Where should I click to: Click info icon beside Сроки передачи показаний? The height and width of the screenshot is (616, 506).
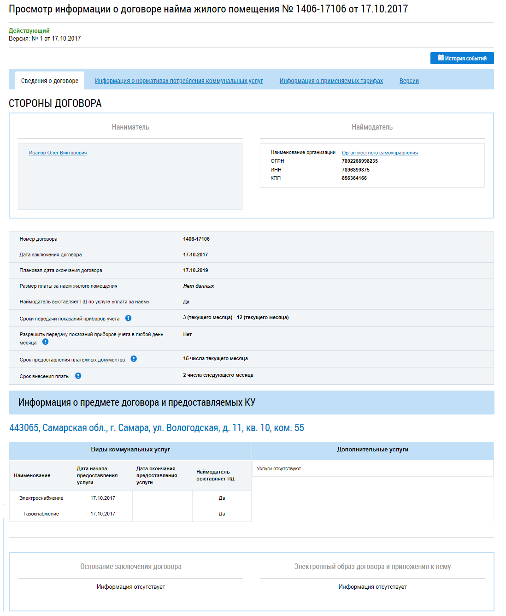pyautogui.click(x=128, y=318)
